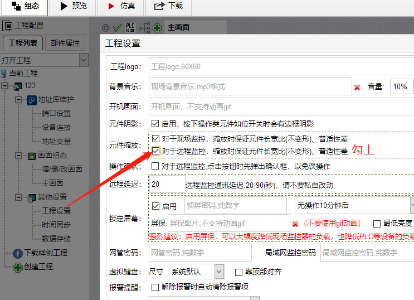Click the PLC 10101 toolbar icon
The width and height of the screenshot is (414, 300).
(130, 27)
